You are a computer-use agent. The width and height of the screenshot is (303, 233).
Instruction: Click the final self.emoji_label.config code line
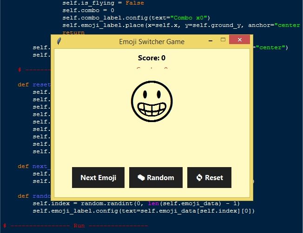pos(144,211)
